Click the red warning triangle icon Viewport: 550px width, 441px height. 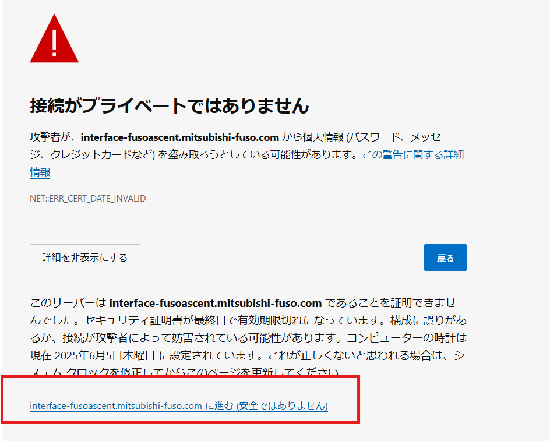54,40
